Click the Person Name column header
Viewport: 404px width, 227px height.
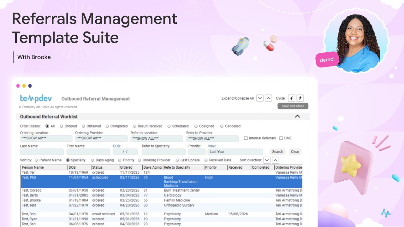click(44, 167)
